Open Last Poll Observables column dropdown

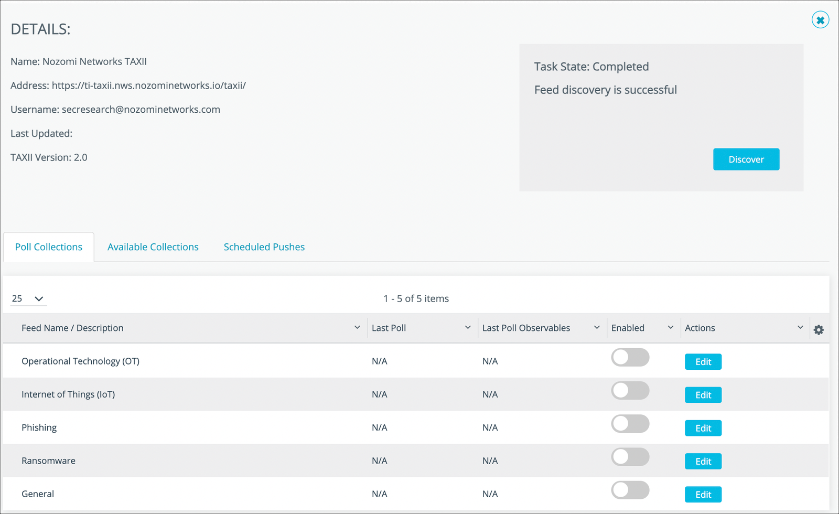[x=597, y=327]
